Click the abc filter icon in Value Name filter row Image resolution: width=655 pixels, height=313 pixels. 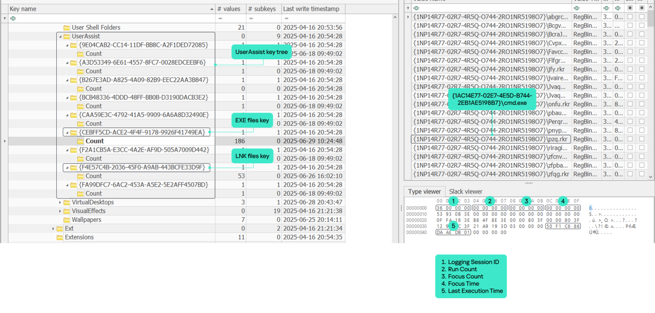click(416, 8)
